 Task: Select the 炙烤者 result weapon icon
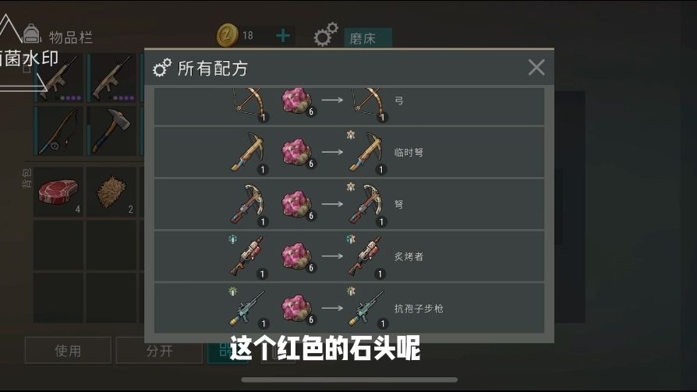pyautogui.click(x=366, y=257)
